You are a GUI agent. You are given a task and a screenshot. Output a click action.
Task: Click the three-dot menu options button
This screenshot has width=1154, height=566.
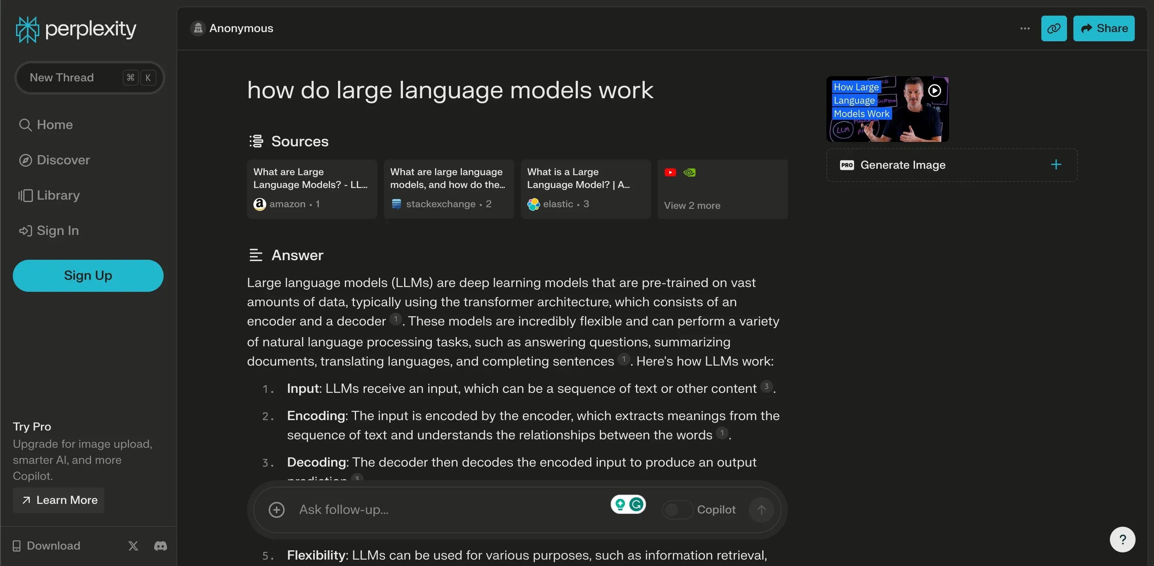tap(1025, 27)
